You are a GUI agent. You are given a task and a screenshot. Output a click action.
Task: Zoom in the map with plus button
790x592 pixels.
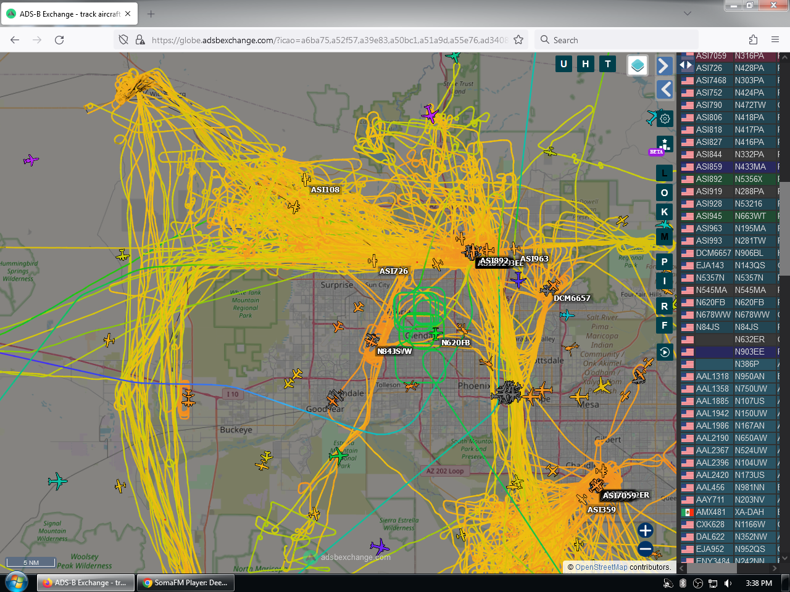point(646,530)
